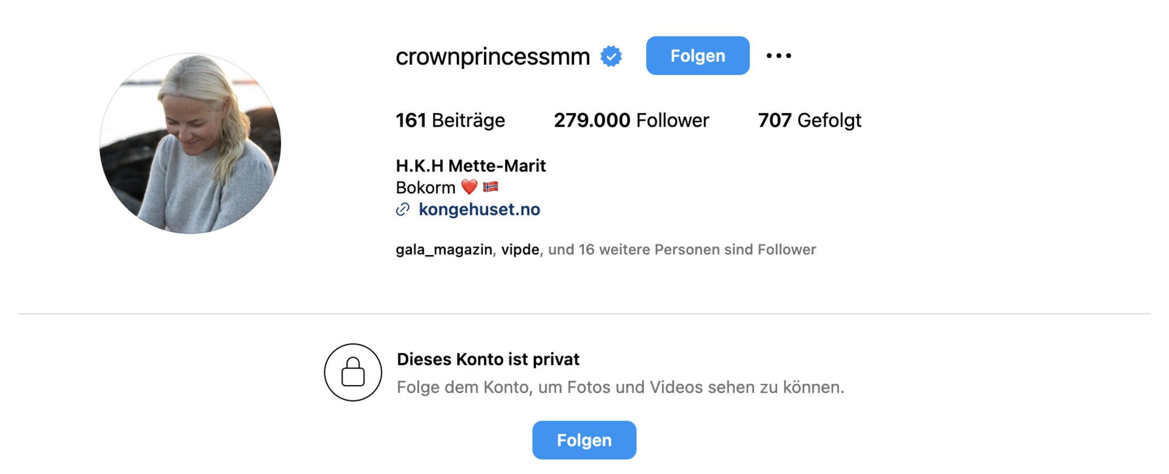The width and height of the screenshot is (1169, 474).
Task: Open the kongehuset.no website link
Action: point(479,210)
